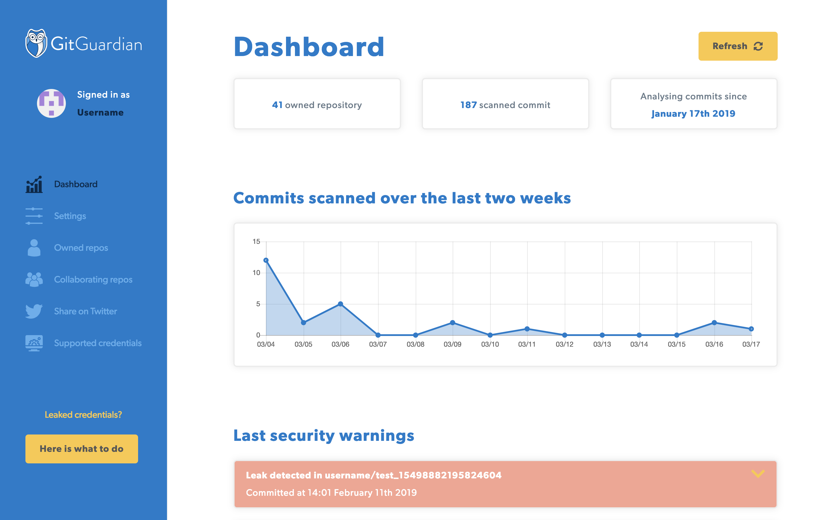
Task: Click the refresh arrows icon
Action: (758, 46)
